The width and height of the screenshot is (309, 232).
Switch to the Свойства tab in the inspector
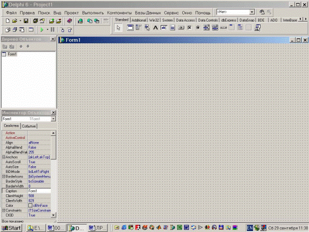11,126
